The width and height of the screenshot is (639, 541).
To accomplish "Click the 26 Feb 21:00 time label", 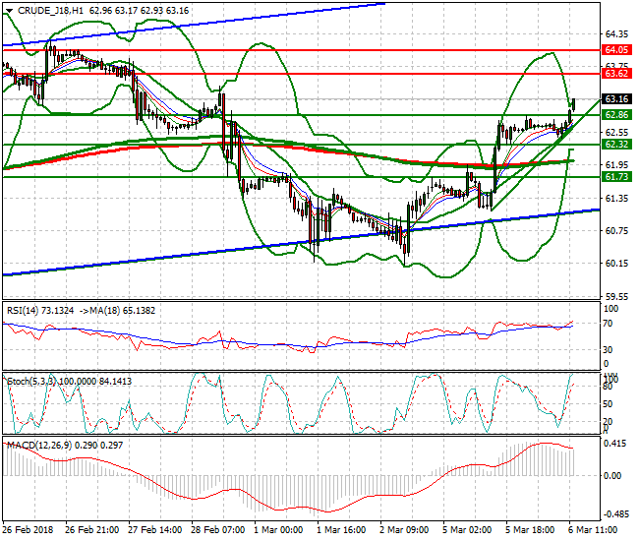I will [92, 530].
